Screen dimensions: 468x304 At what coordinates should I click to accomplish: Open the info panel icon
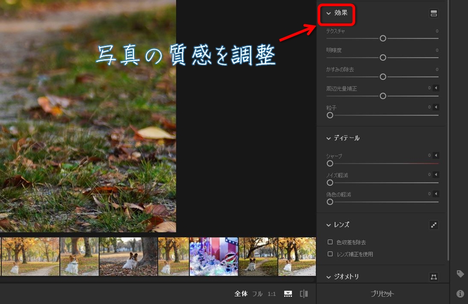pos(460,294)
